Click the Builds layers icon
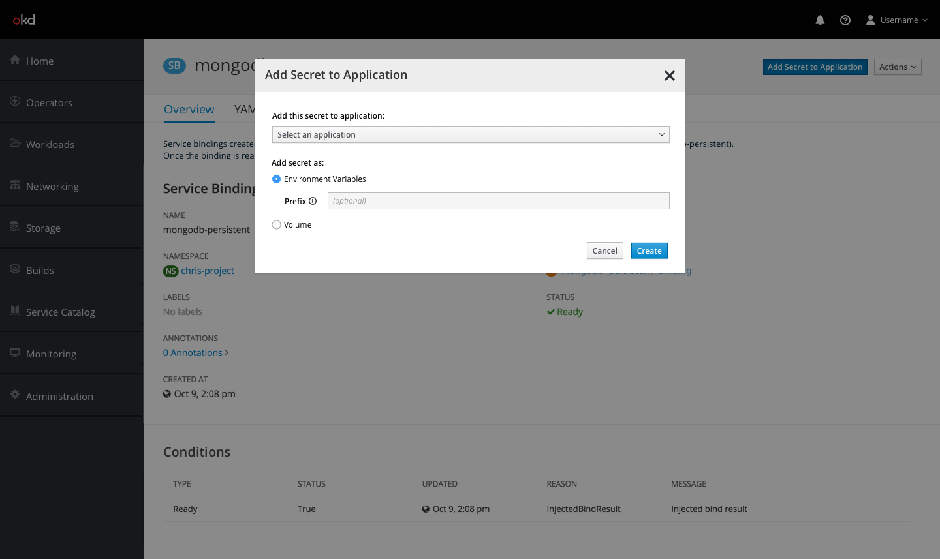Viewport: 940px width, 559px height. point(15,269)
